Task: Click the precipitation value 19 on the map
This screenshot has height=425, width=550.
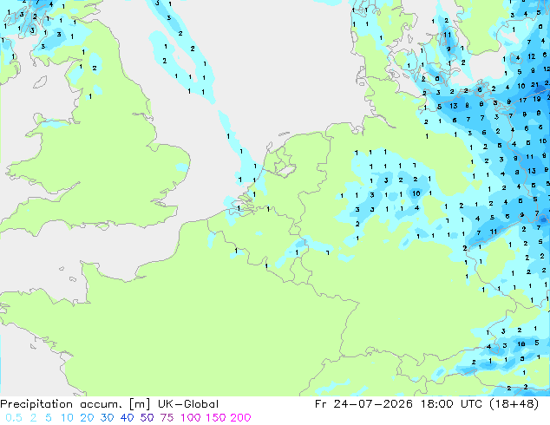Action: point(537,99)
